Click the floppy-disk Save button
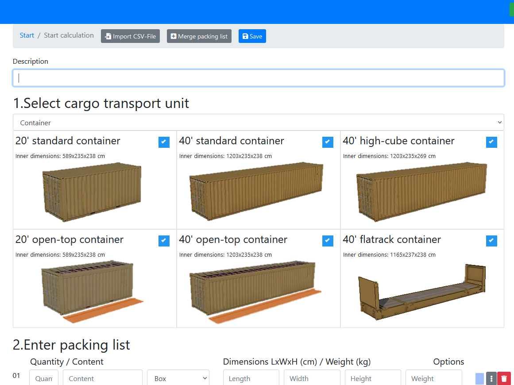 coord(252,36)
